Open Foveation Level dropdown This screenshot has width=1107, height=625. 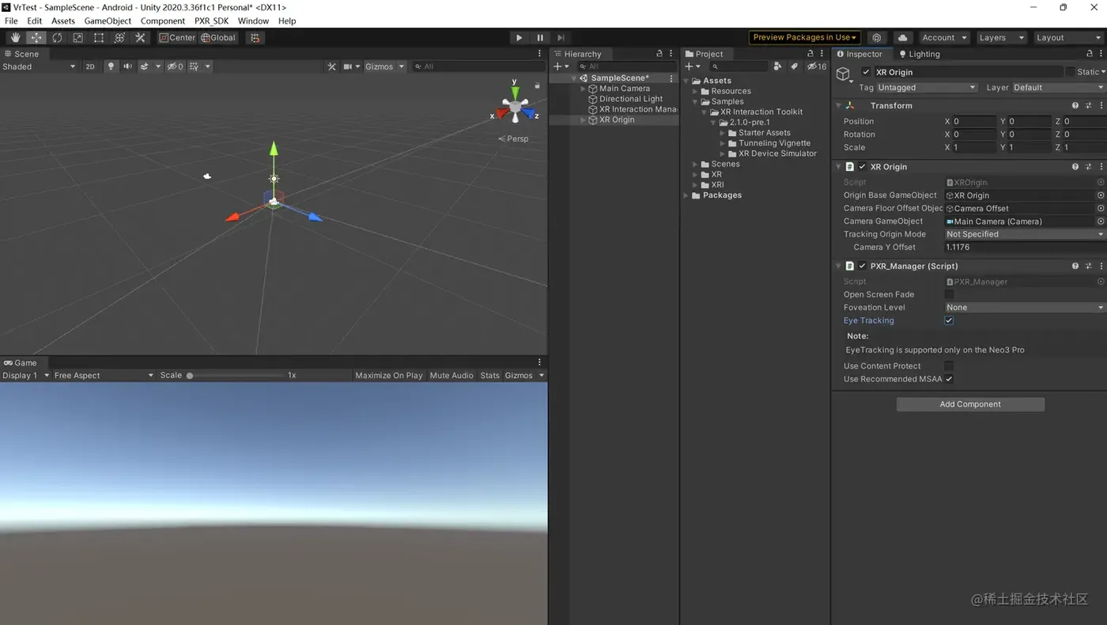click(x=1025, y=307)
